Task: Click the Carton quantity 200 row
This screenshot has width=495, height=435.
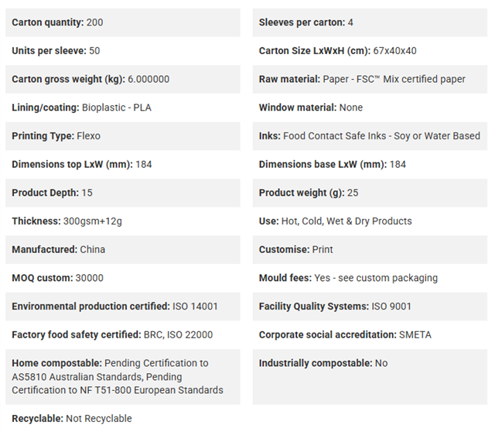Action: tap(123, 22)
